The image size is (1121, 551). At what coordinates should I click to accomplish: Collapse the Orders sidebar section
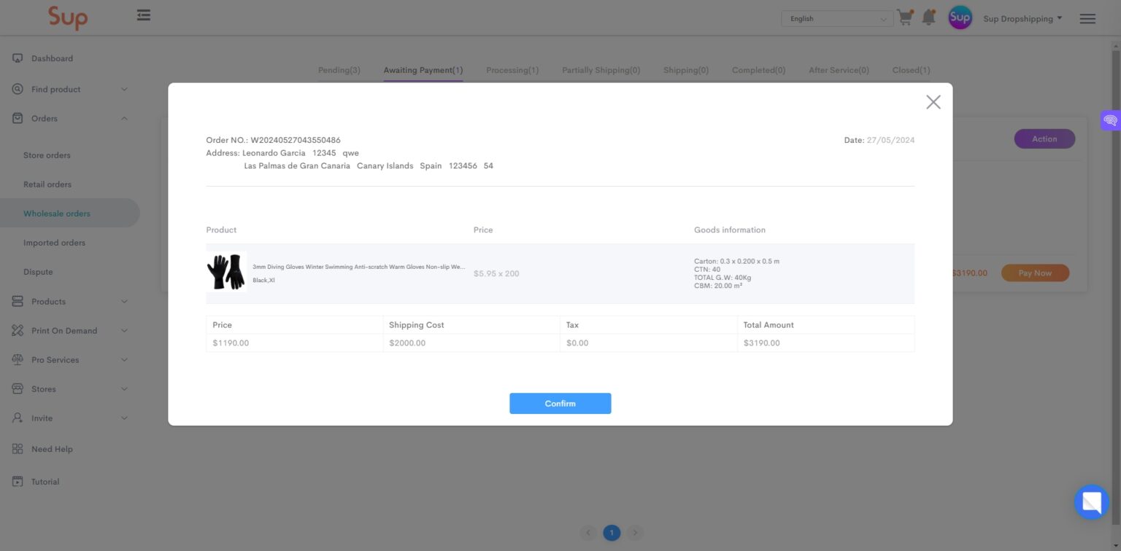[x=44, y=118]
